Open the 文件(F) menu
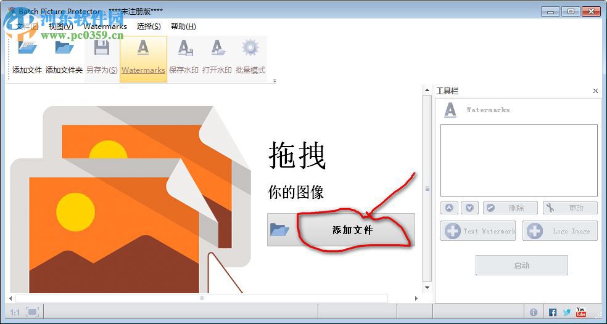 pos(27,26)
